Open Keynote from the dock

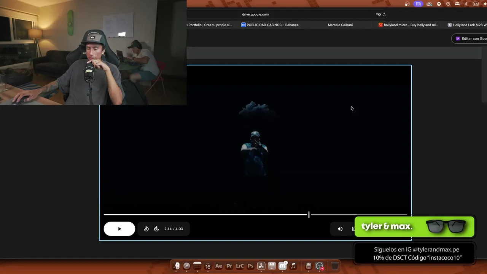pyautogui.click(x=272, y=266)
